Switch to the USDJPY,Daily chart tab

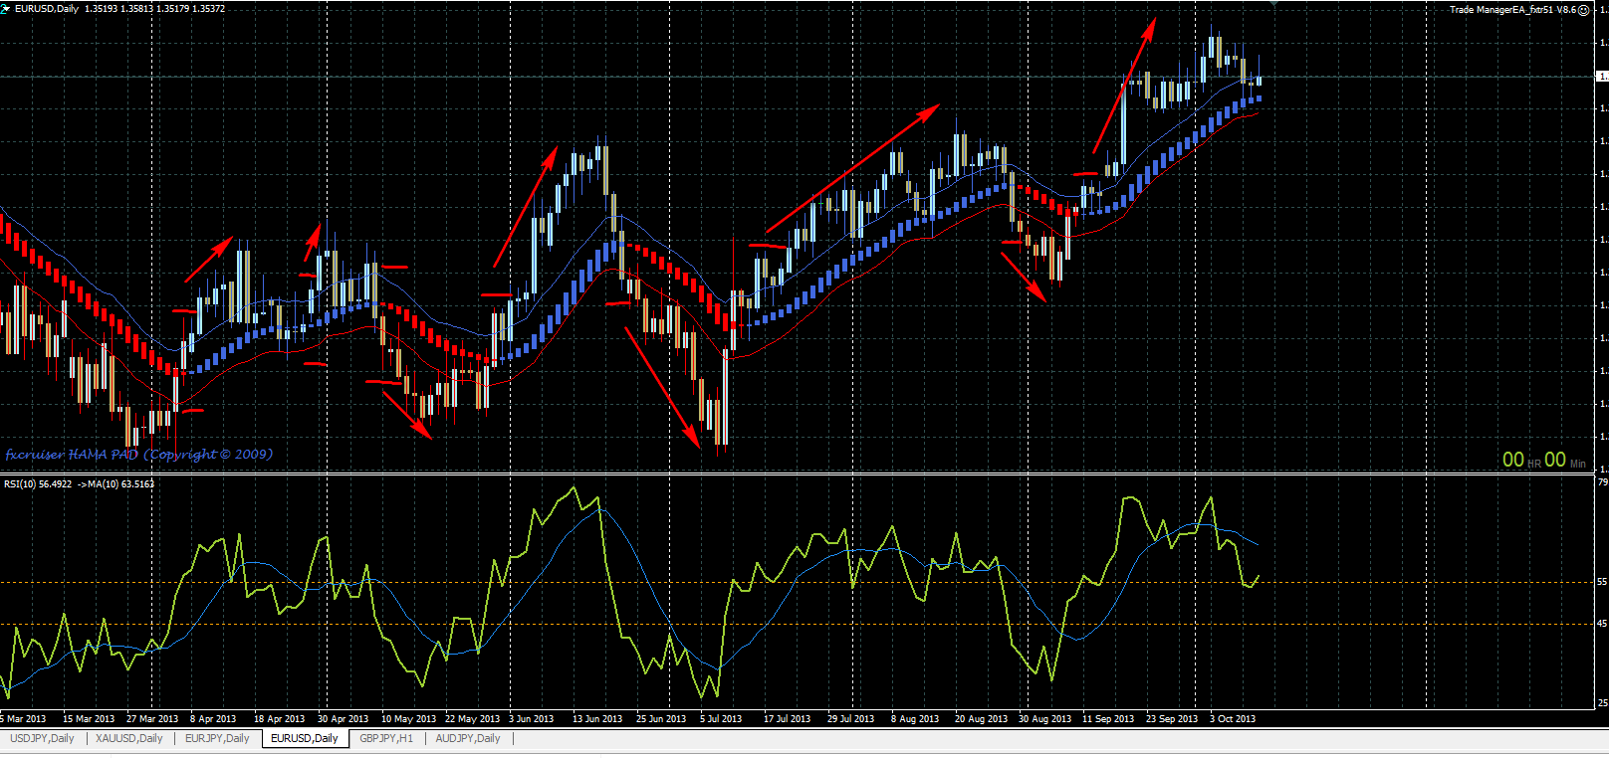[42, 738]
